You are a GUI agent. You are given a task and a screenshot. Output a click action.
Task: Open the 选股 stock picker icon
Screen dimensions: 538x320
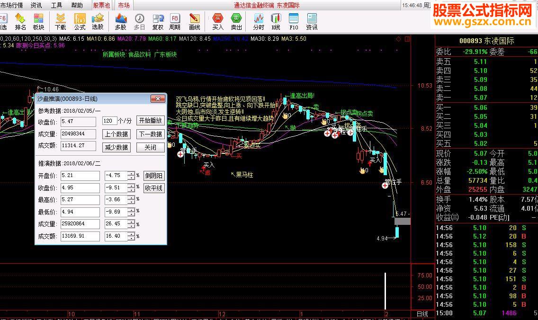click(98, 22)
